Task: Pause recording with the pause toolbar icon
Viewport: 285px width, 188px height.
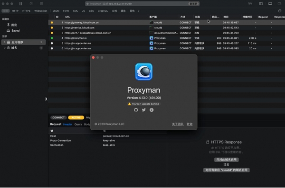Action: click(x=20, y=4)
